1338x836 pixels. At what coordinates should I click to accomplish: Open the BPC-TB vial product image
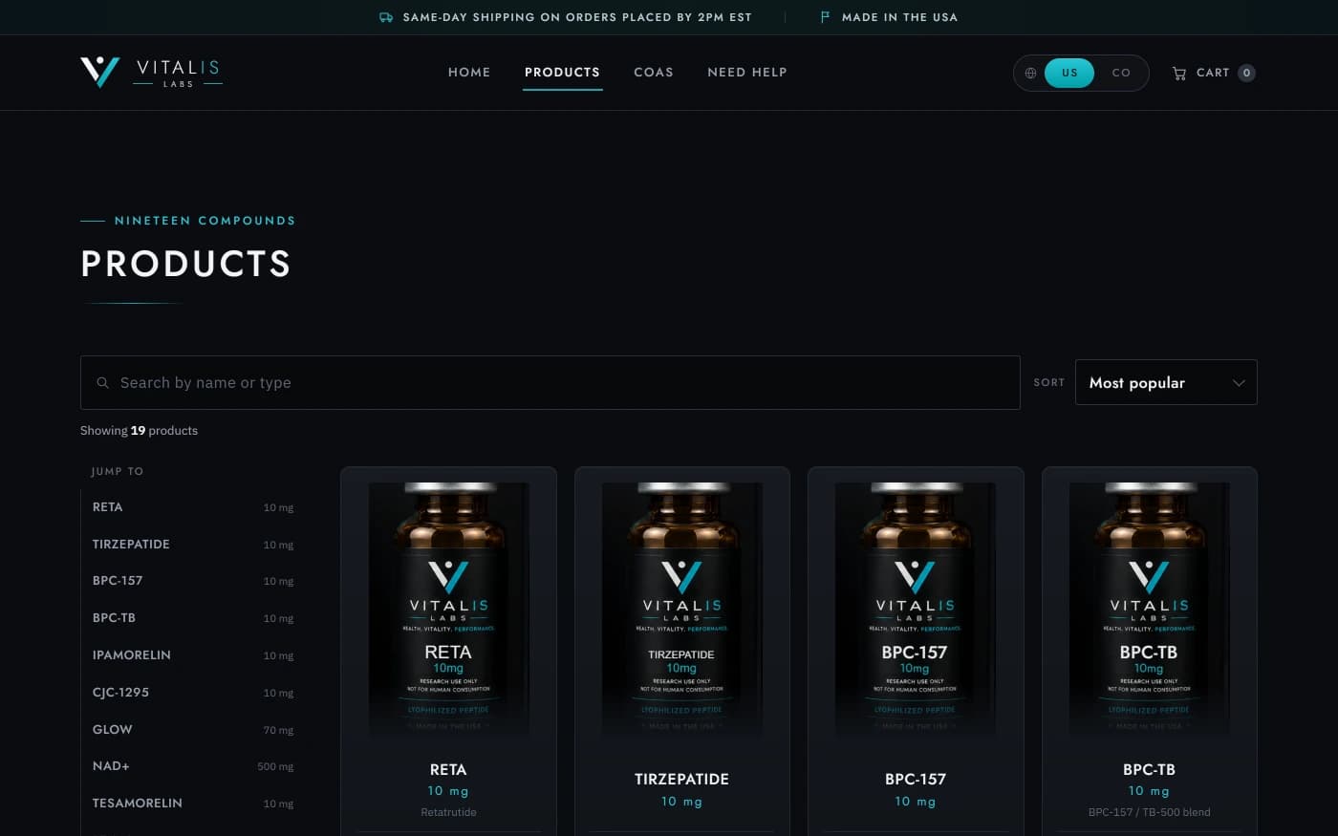tap(1150, 609)
